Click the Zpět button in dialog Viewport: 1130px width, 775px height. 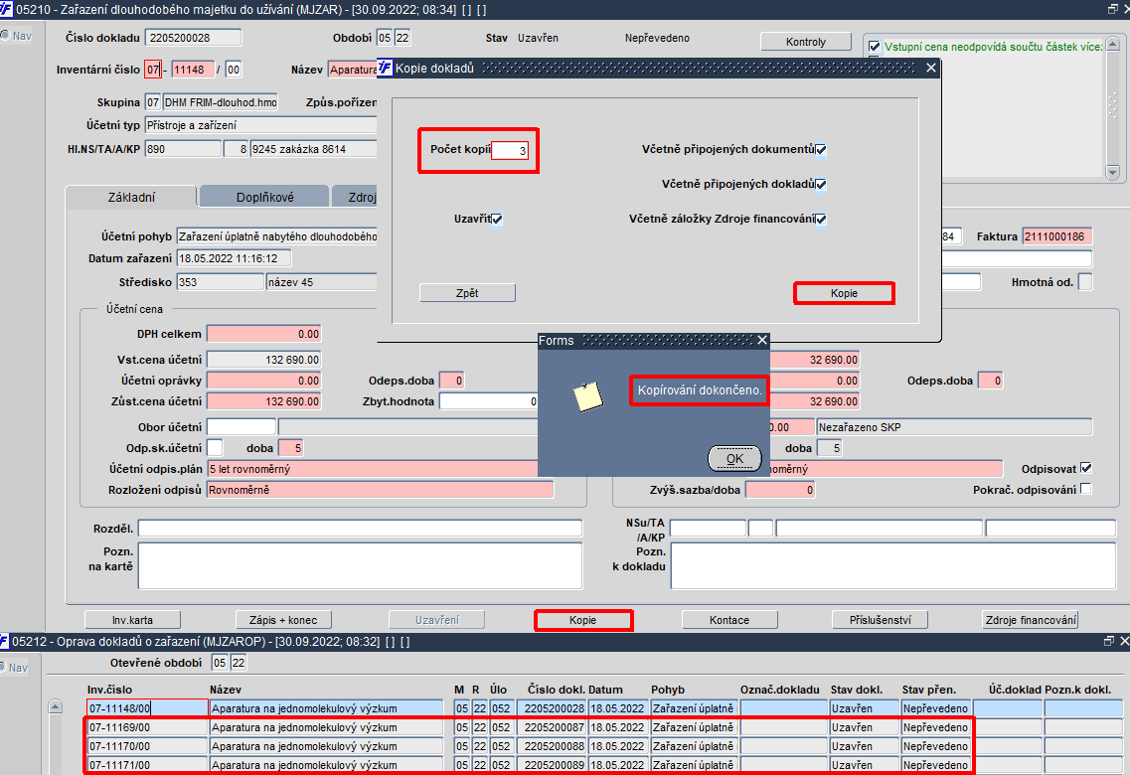point(467,293)
